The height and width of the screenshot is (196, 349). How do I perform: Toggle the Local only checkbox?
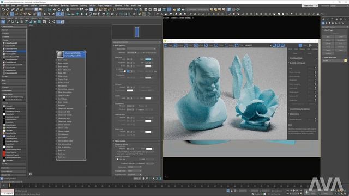118,159
